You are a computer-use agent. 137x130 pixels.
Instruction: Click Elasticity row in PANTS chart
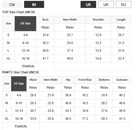pyautogui.click(x=67, y=126)
